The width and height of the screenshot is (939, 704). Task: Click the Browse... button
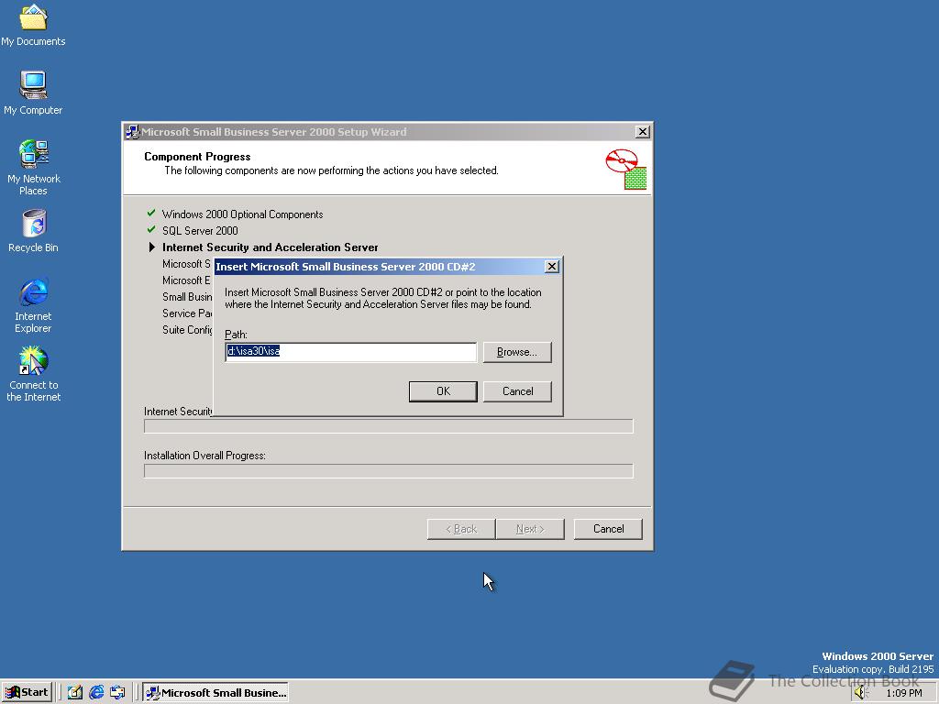point(517,352)
